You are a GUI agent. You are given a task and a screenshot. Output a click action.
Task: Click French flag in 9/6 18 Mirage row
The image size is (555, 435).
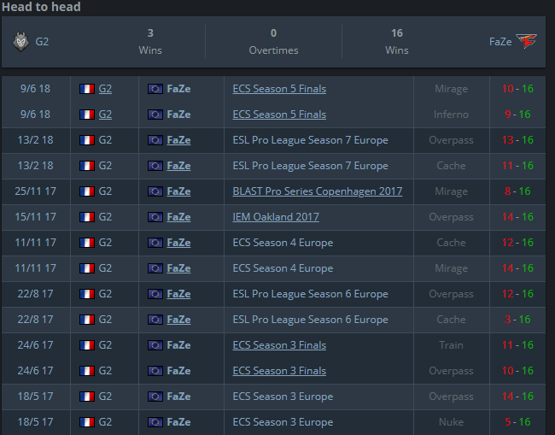point(87,89)
